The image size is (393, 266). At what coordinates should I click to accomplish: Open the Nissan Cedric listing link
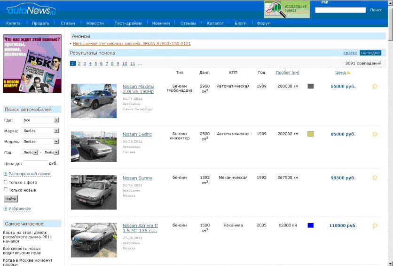[x=137, y=134]
